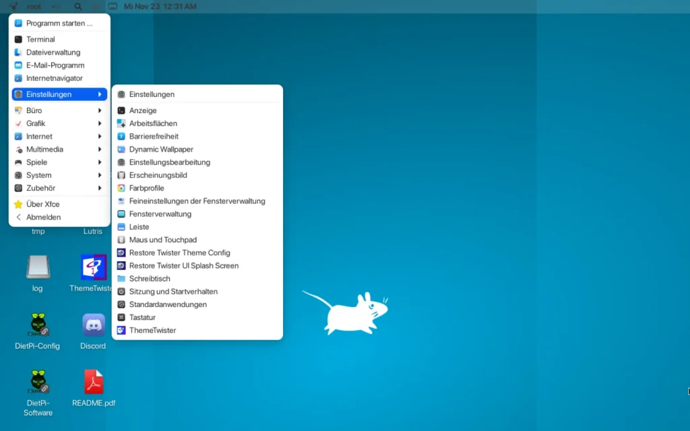Open the DietPi-Software desktop shortcut

38,383
